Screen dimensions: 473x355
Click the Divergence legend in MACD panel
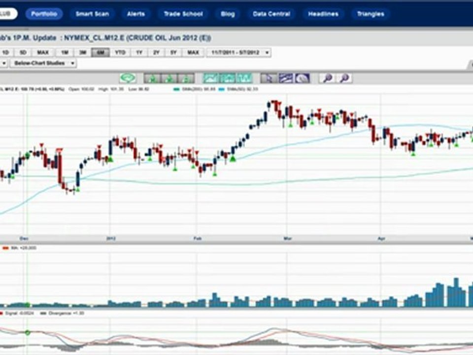pyautogui.click(x=62, y=314)
